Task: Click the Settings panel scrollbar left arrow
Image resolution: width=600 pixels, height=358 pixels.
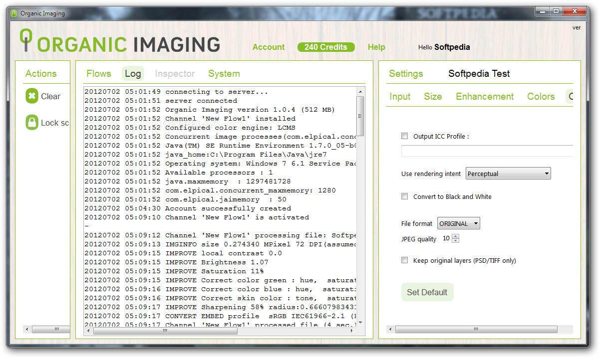Action: click(x=391, y=329)
